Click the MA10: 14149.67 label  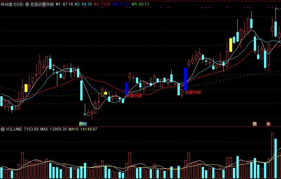(83, 129)
